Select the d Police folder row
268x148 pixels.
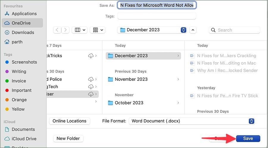[x=73, y=79]
